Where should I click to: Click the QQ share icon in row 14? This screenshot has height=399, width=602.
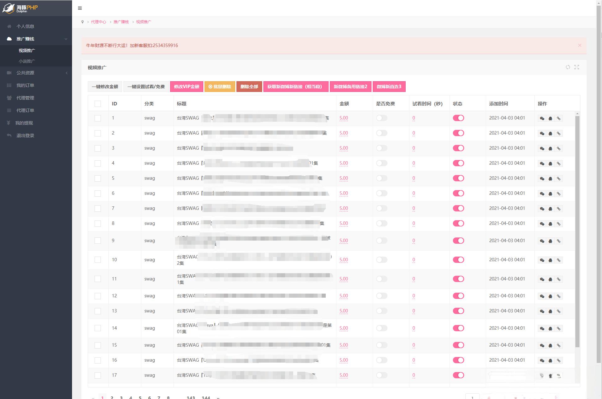tap(550, 328)
